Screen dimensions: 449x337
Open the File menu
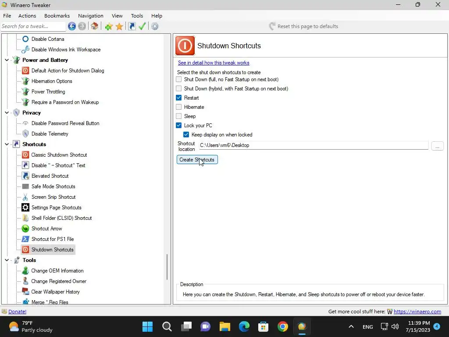click(x=7, y=16)
